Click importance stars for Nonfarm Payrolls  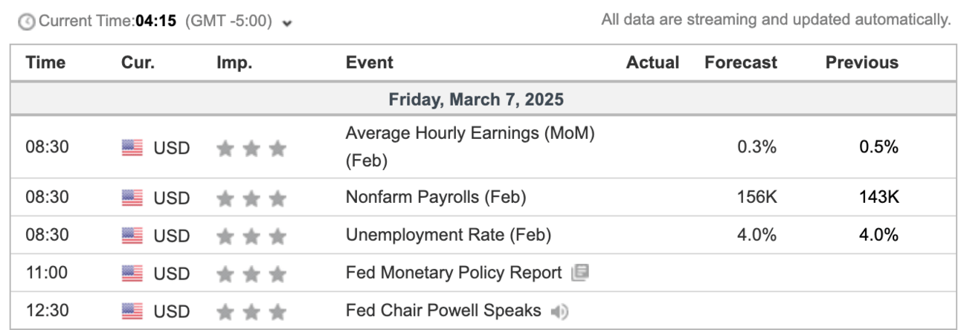point(251,198)
